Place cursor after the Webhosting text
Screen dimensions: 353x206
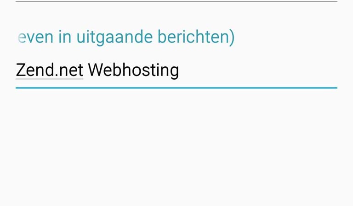coord(180,70)
